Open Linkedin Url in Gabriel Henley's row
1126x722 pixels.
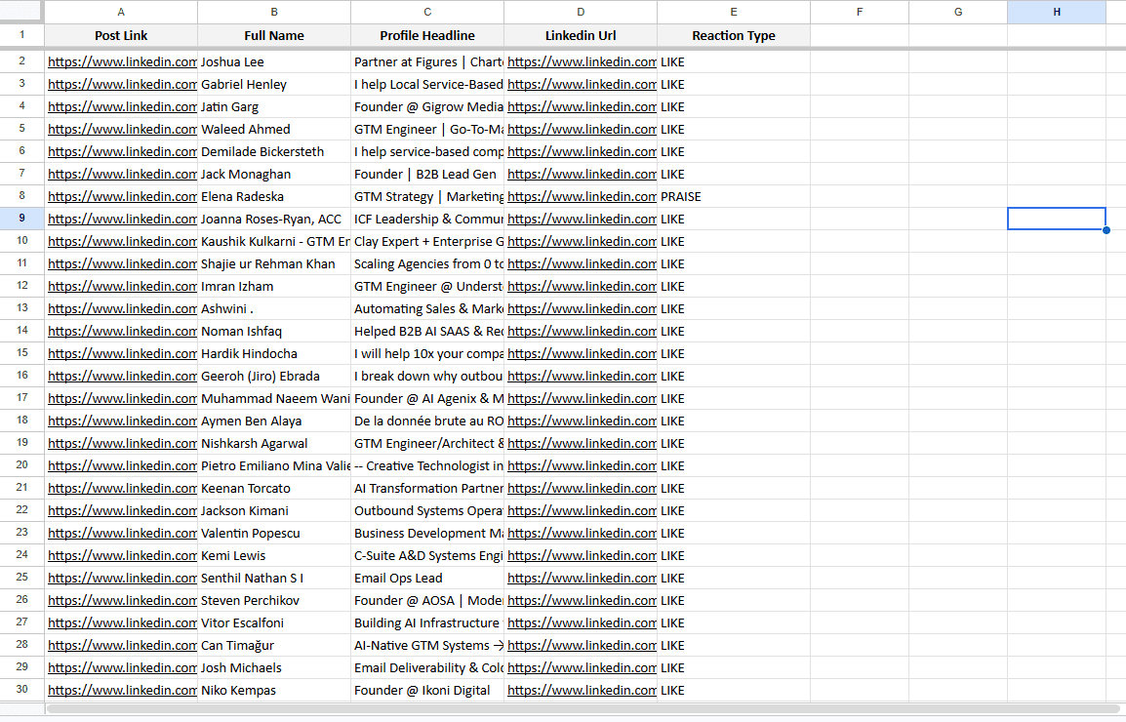[582, 84]
